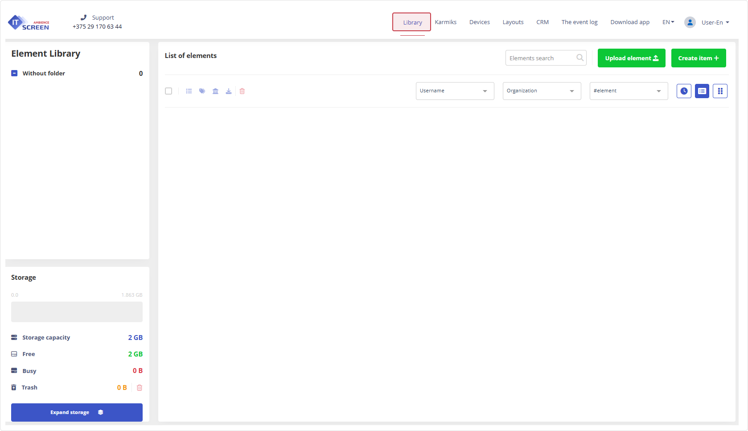This screenshot has height=431, width=748.
Task: Click the tags icon in elements toolbar
Action: click(x=202, y=91)
